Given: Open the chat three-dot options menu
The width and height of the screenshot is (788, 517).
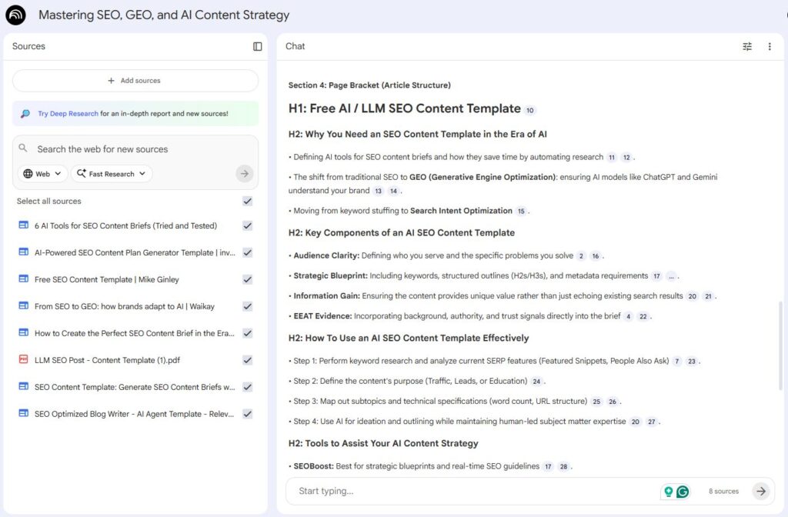Looking at the screenshot, I should 770,46.
